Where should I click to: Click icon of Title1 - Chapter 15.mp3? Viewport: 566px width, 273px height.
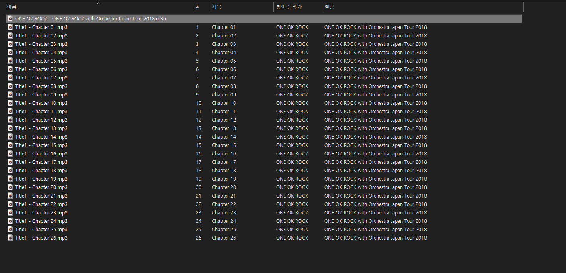click(10, 145)
